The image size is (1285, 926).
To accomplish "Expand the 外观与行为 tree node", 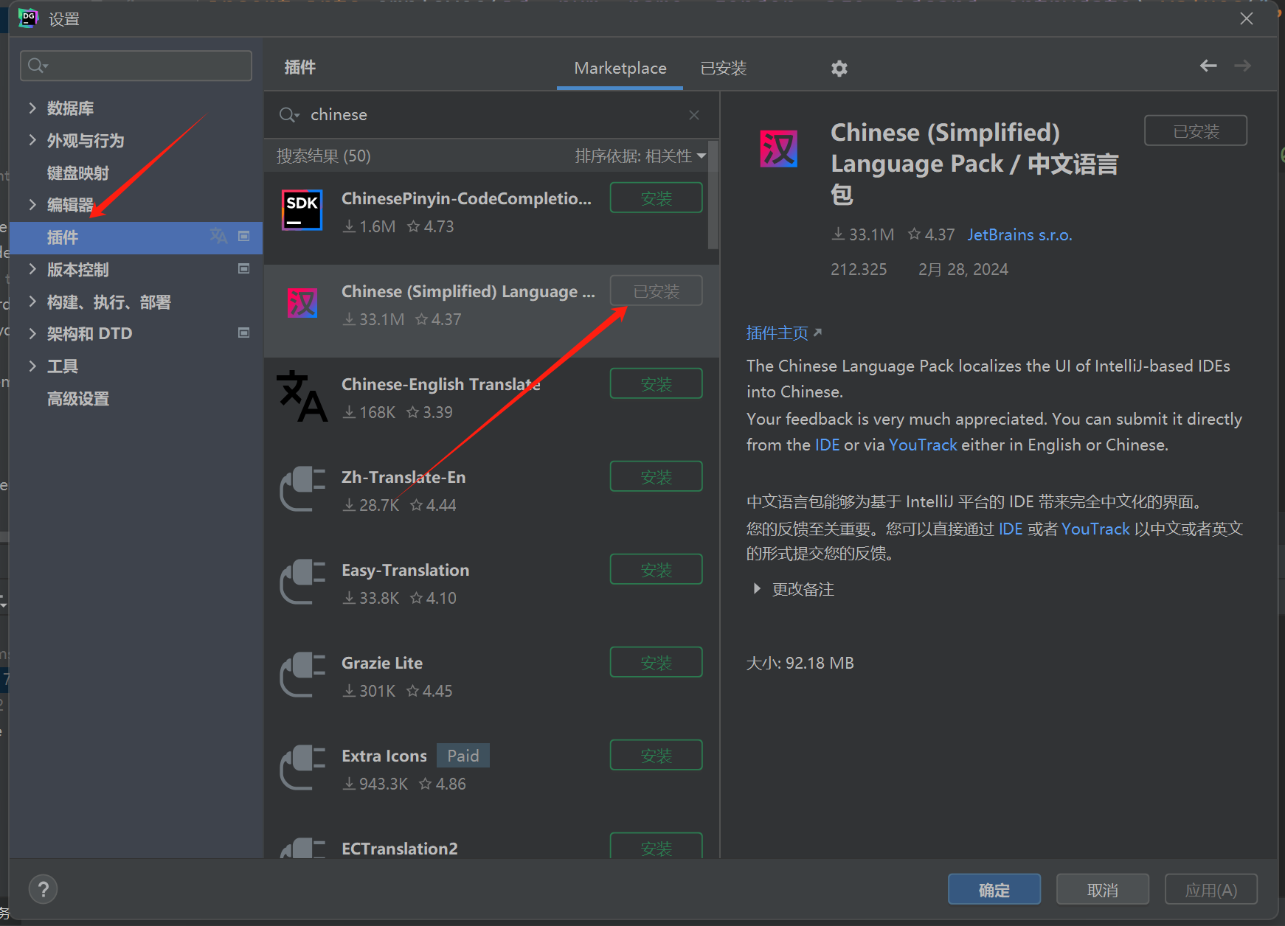I will [32, 140].
